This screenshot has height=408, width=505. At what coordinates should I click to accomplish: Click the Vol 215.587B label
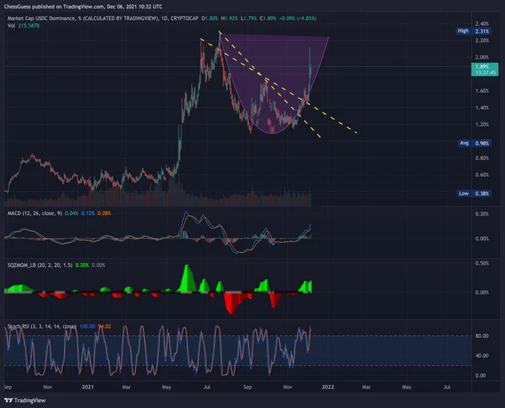(23, 25)
